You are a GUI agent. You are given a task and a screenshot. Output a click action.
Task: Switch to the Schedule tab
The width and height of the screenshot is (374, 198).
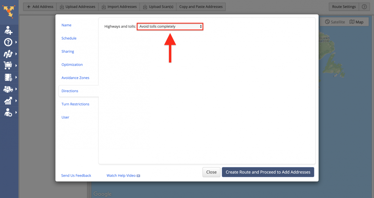(69, 38)
